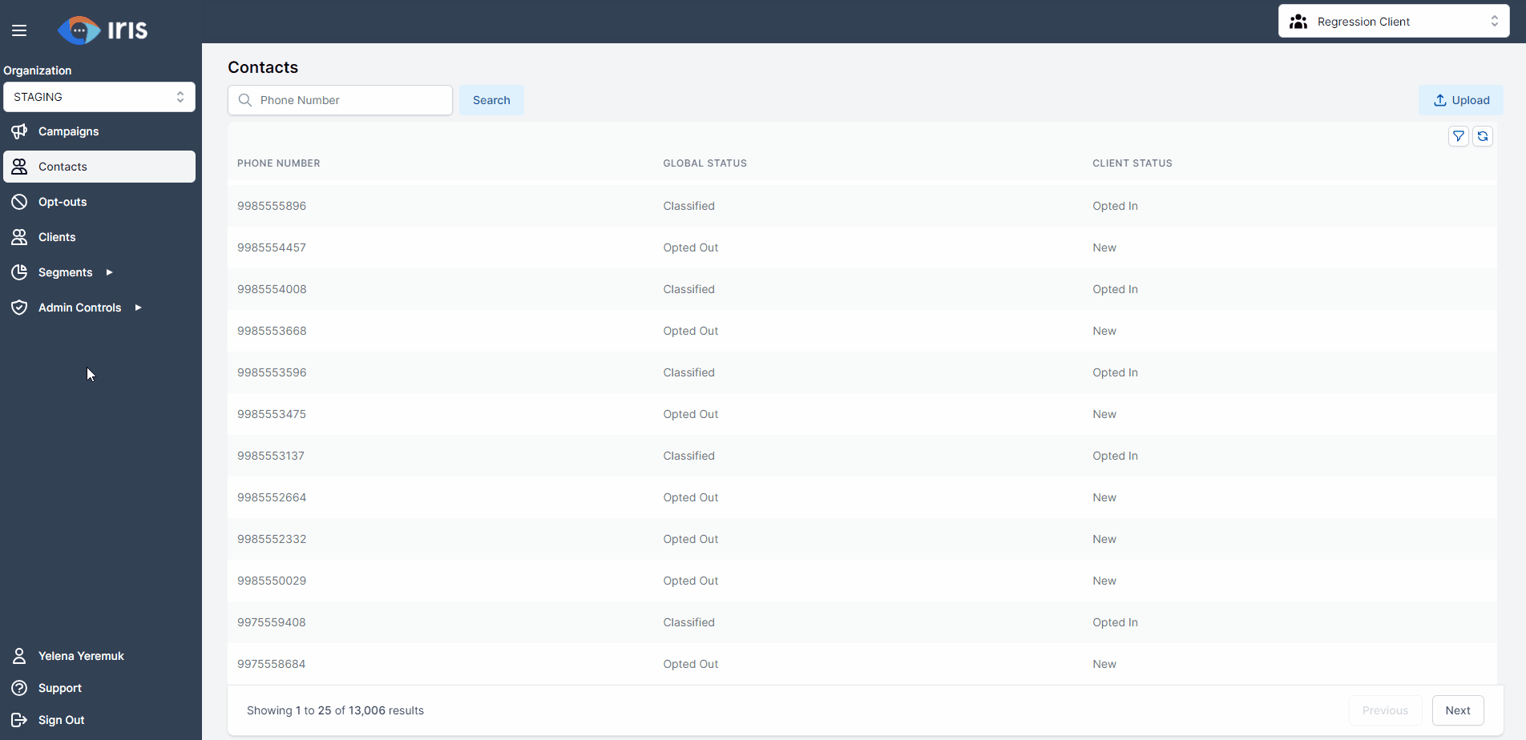The image size is (1526, 740).
Task: Click the Regression Client group icon
Action: (1298, 22)
